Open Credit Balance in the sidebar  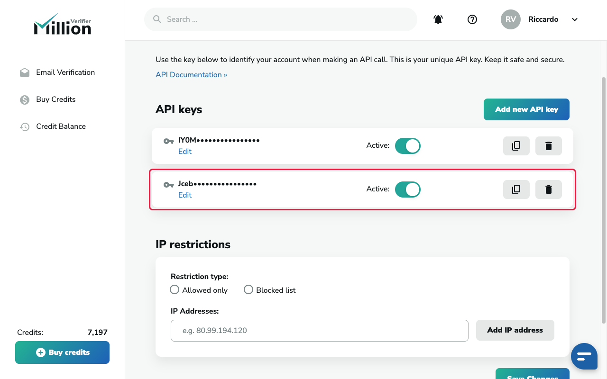(x=61, y=126)
